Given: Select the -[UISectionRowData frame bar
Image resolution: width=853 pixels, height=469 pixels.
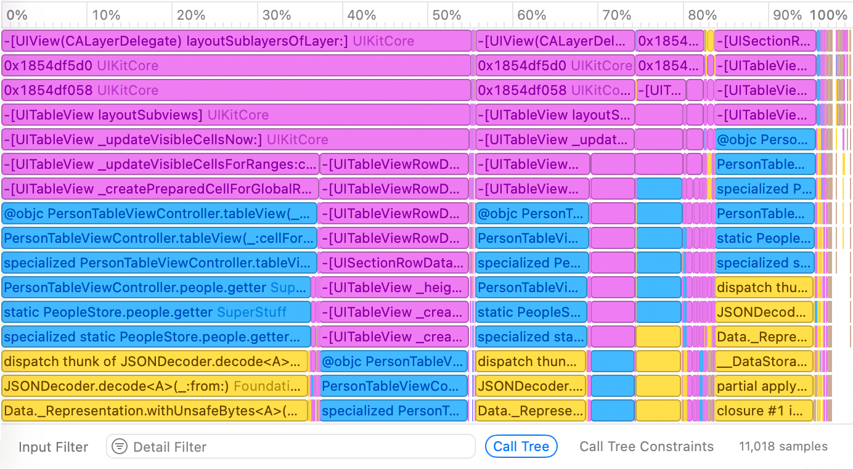Looking at the screenshot, I should click(x=394, y=263).
